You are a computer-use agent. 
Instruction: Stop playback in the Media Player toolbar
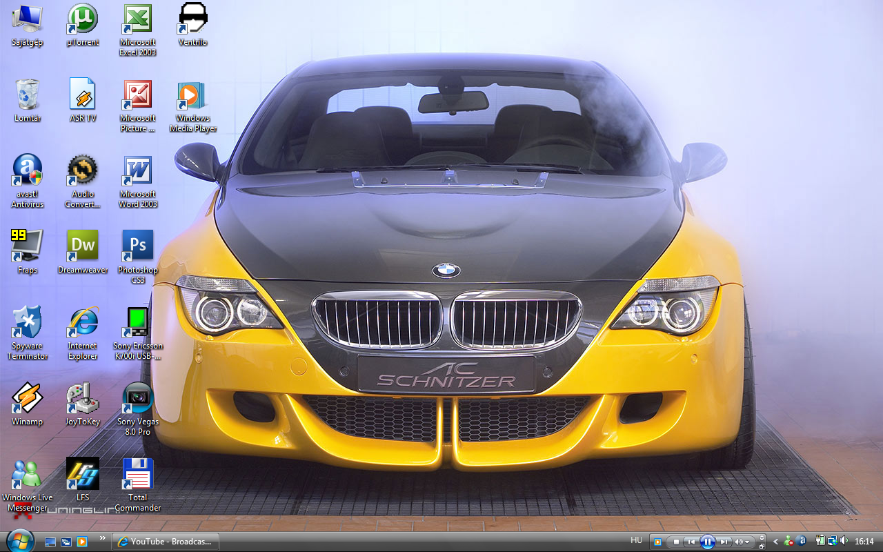(x=676, y=542)
